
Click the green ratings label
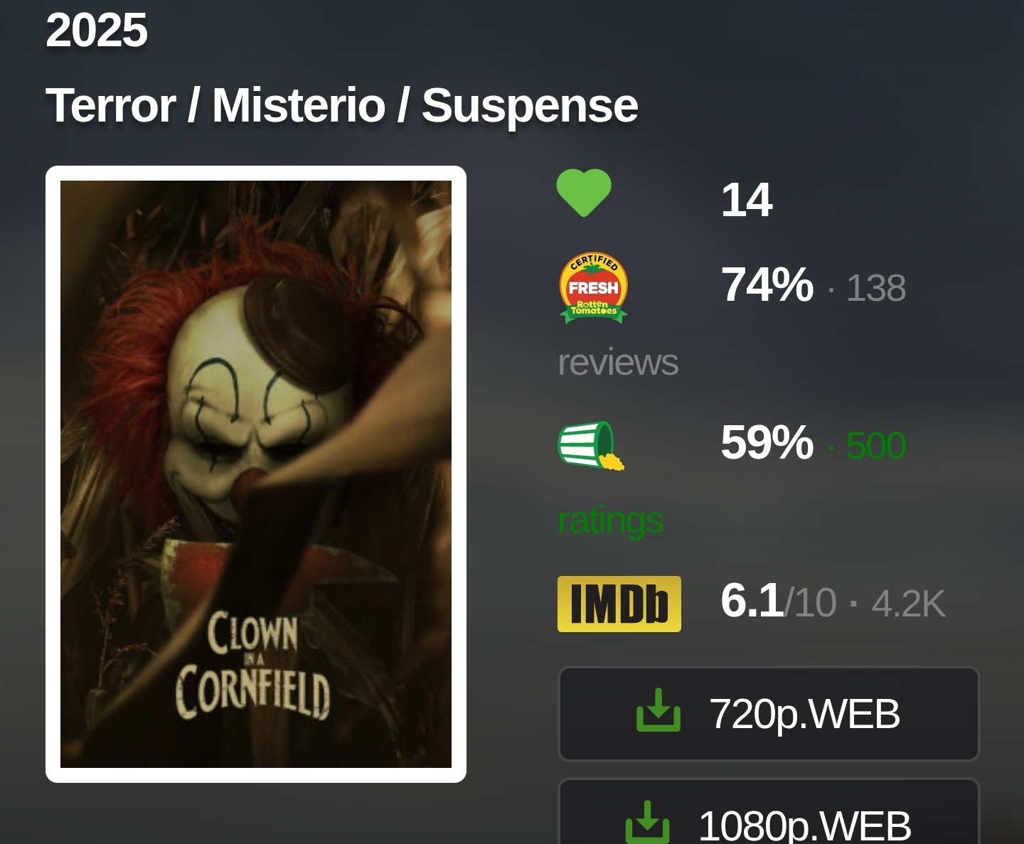(611, 521)
